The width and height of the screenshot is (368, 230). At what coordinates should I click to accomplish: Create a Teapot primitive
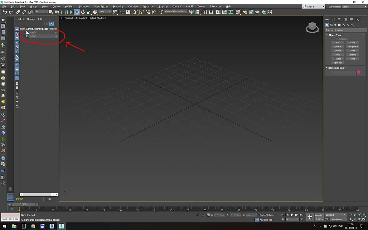[337, 59]
